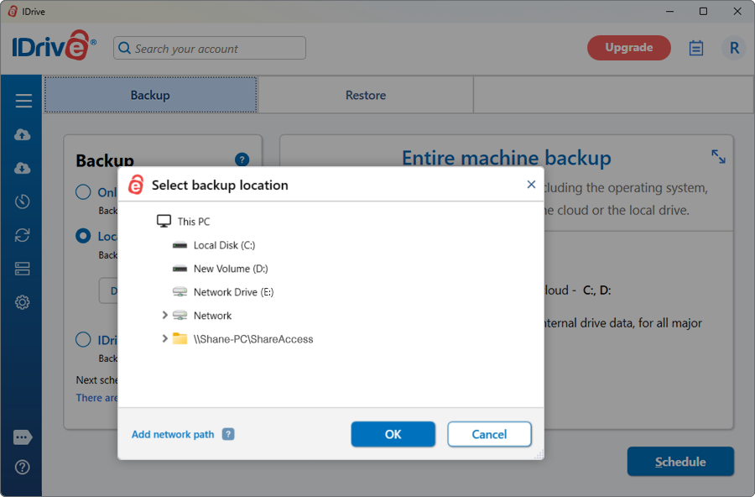755x497 pixels.
Task: Click the New Volume (D:) drive icon
Action: (x=180, y=269)
